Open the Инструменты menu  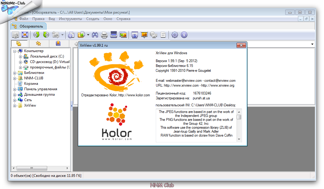(70, 19)
